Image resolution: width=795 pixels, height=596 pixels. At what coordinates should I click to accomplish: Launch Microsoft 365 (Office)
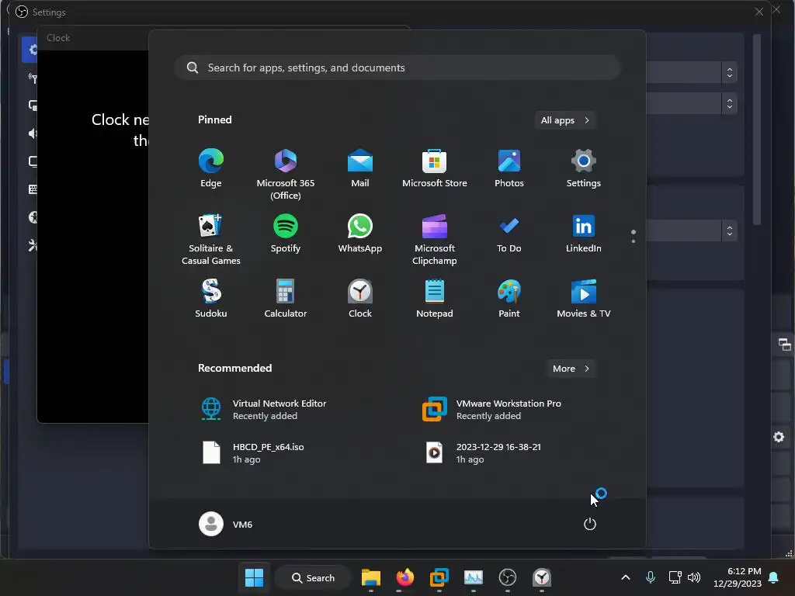tap(286, 174)
